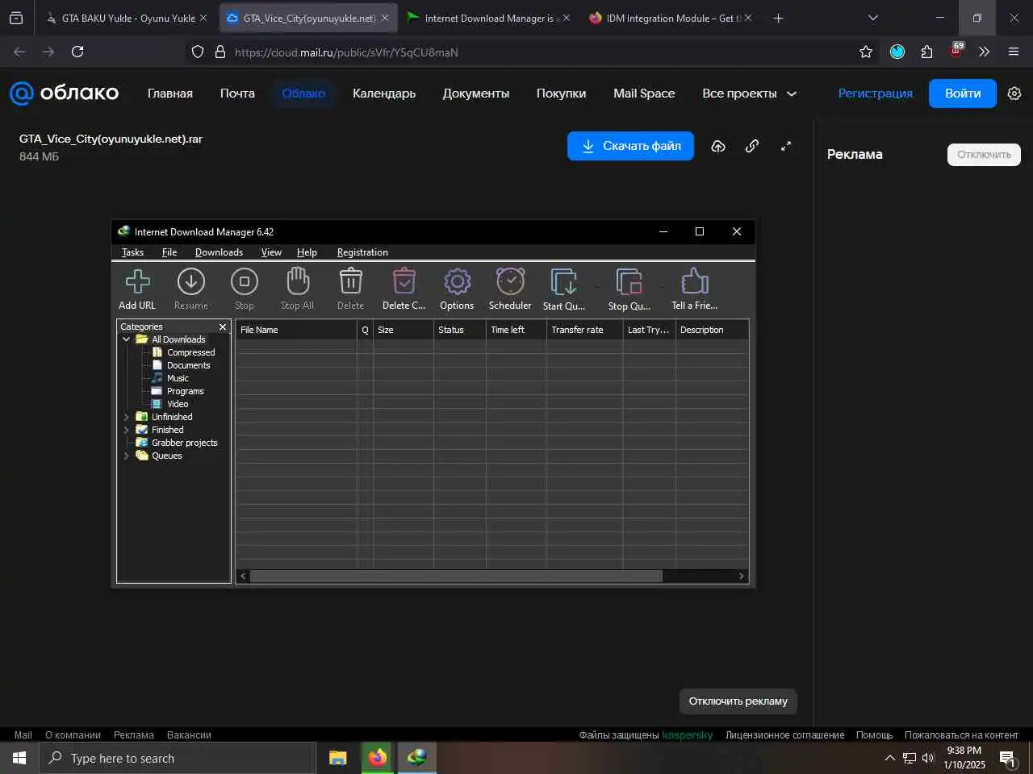Collapse the All Downloads tree node

pyautogui.click(x=126, y=339)
